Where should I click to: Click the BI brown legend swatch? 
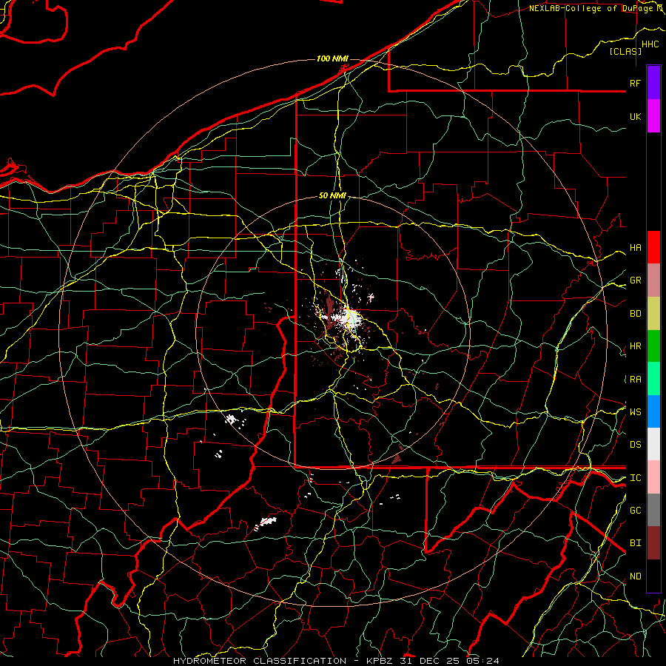(653, 543)
